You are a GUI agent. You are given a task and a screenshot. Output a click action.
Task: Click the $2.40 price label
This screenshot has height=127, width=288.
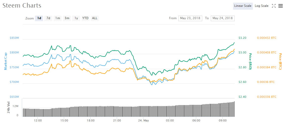[x=242, y=97]
